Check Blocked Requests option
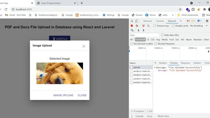This screenshot has width=210, height=118. 156,44
